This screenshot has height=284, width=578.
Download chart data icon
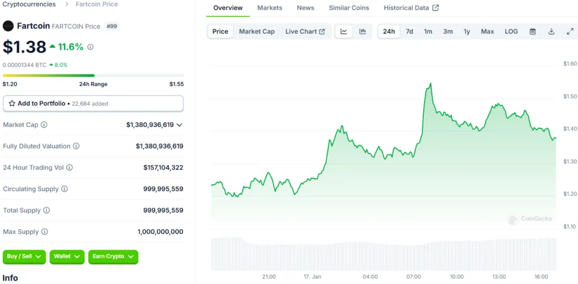(x=551, y=32)
